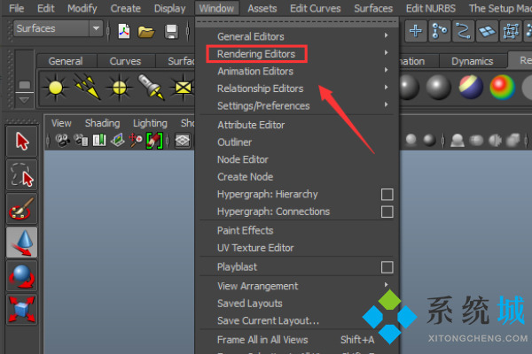Toggle Hypergraph: Connections option box
532x354 pixels.
(387, 212)
